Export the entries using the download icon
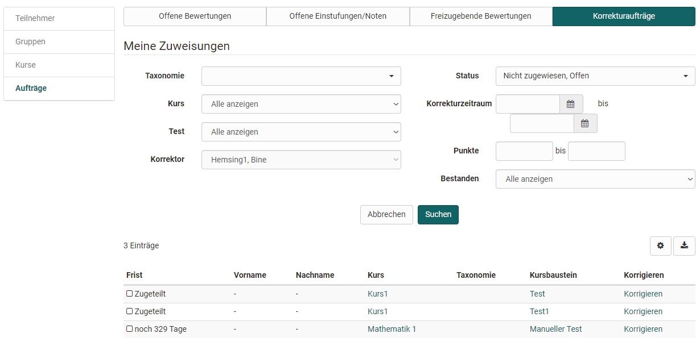 click(x=684, y=245)
